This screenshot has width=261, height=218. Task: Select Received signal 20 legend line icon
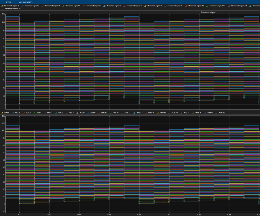coord(3,8)
